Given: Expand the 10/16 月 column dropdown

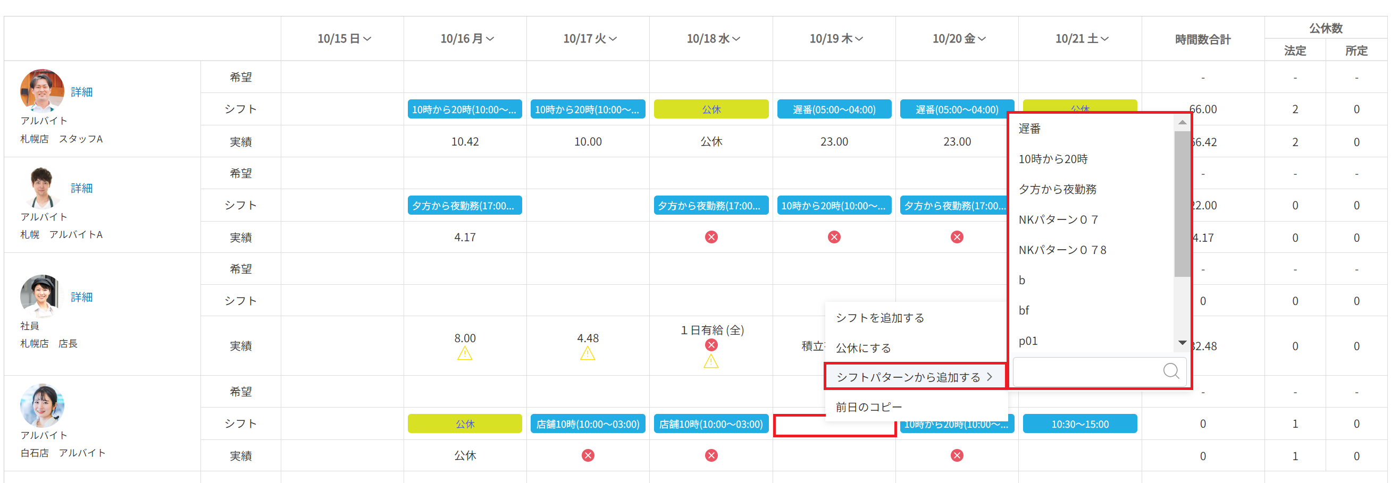Looking at the screenshot, I should click(467, 39).
